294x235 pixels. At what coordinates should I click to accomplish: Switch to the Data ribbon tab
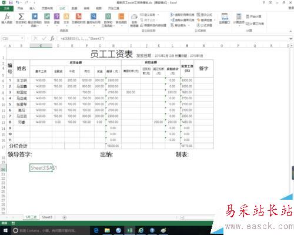(74, 8)
